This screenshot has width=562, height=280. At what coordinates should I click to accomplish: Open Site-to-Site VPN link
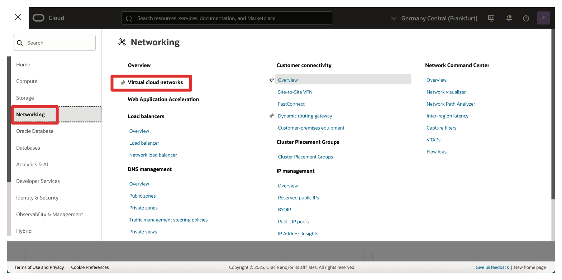click(x=295, y=92)
